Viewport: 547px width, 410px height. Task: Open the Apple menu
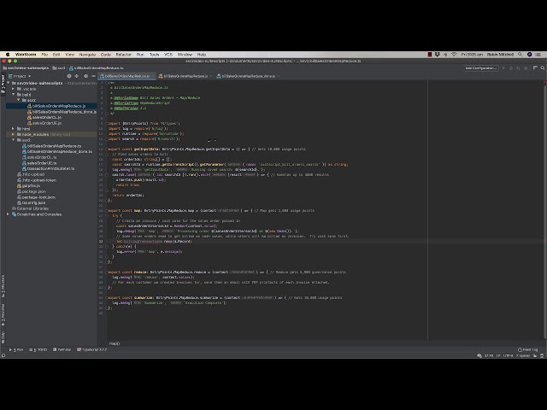[x=8, y=55]
